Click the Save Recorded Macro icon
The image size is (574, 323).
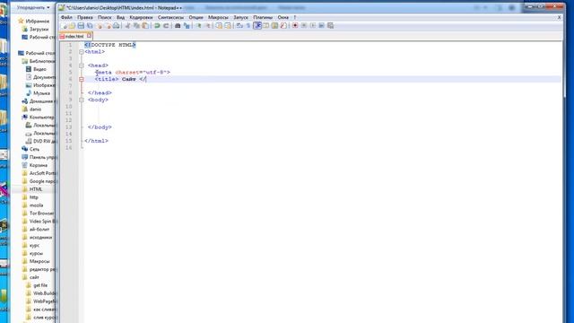(330, 26)
